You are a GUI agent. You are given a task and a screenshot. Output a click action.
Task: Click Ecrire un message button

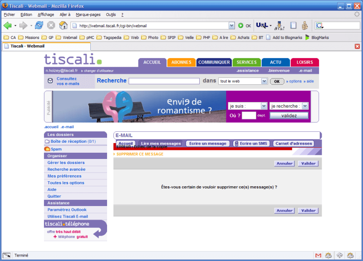[x=208, y=144]
